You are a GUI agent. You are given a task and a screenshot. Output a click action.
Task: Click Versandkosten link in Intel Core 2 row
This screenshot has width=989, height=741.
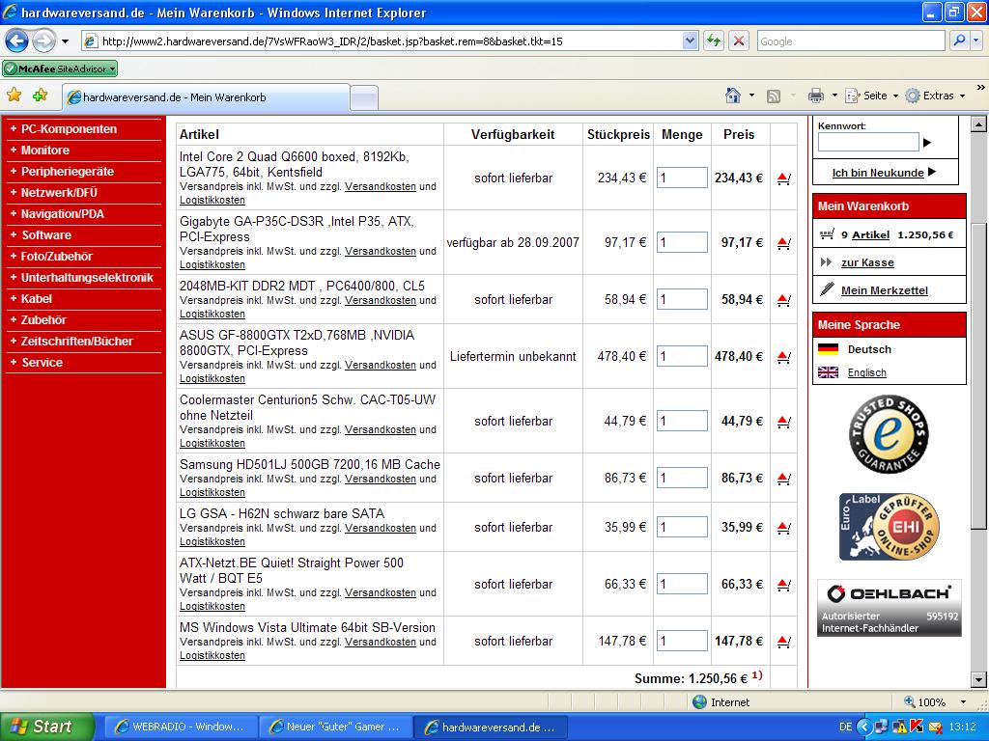click(381, 186)
